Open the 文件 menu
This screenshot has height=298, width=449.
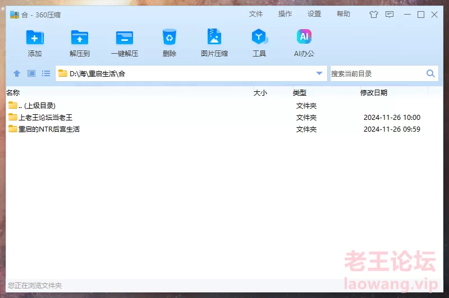[256, 14]
